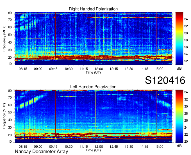
Task: Click the 'Right Handed Polarization' title
Action: click(93, 9)
